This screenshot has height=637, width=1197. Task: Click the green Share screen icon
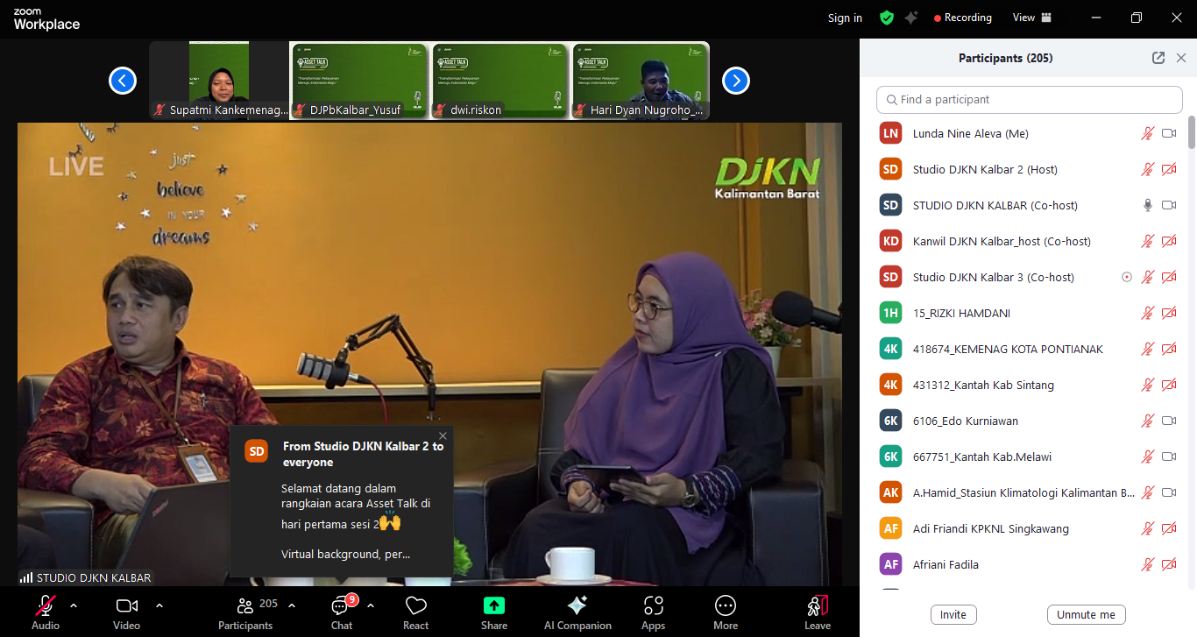[x=494, y=606]
